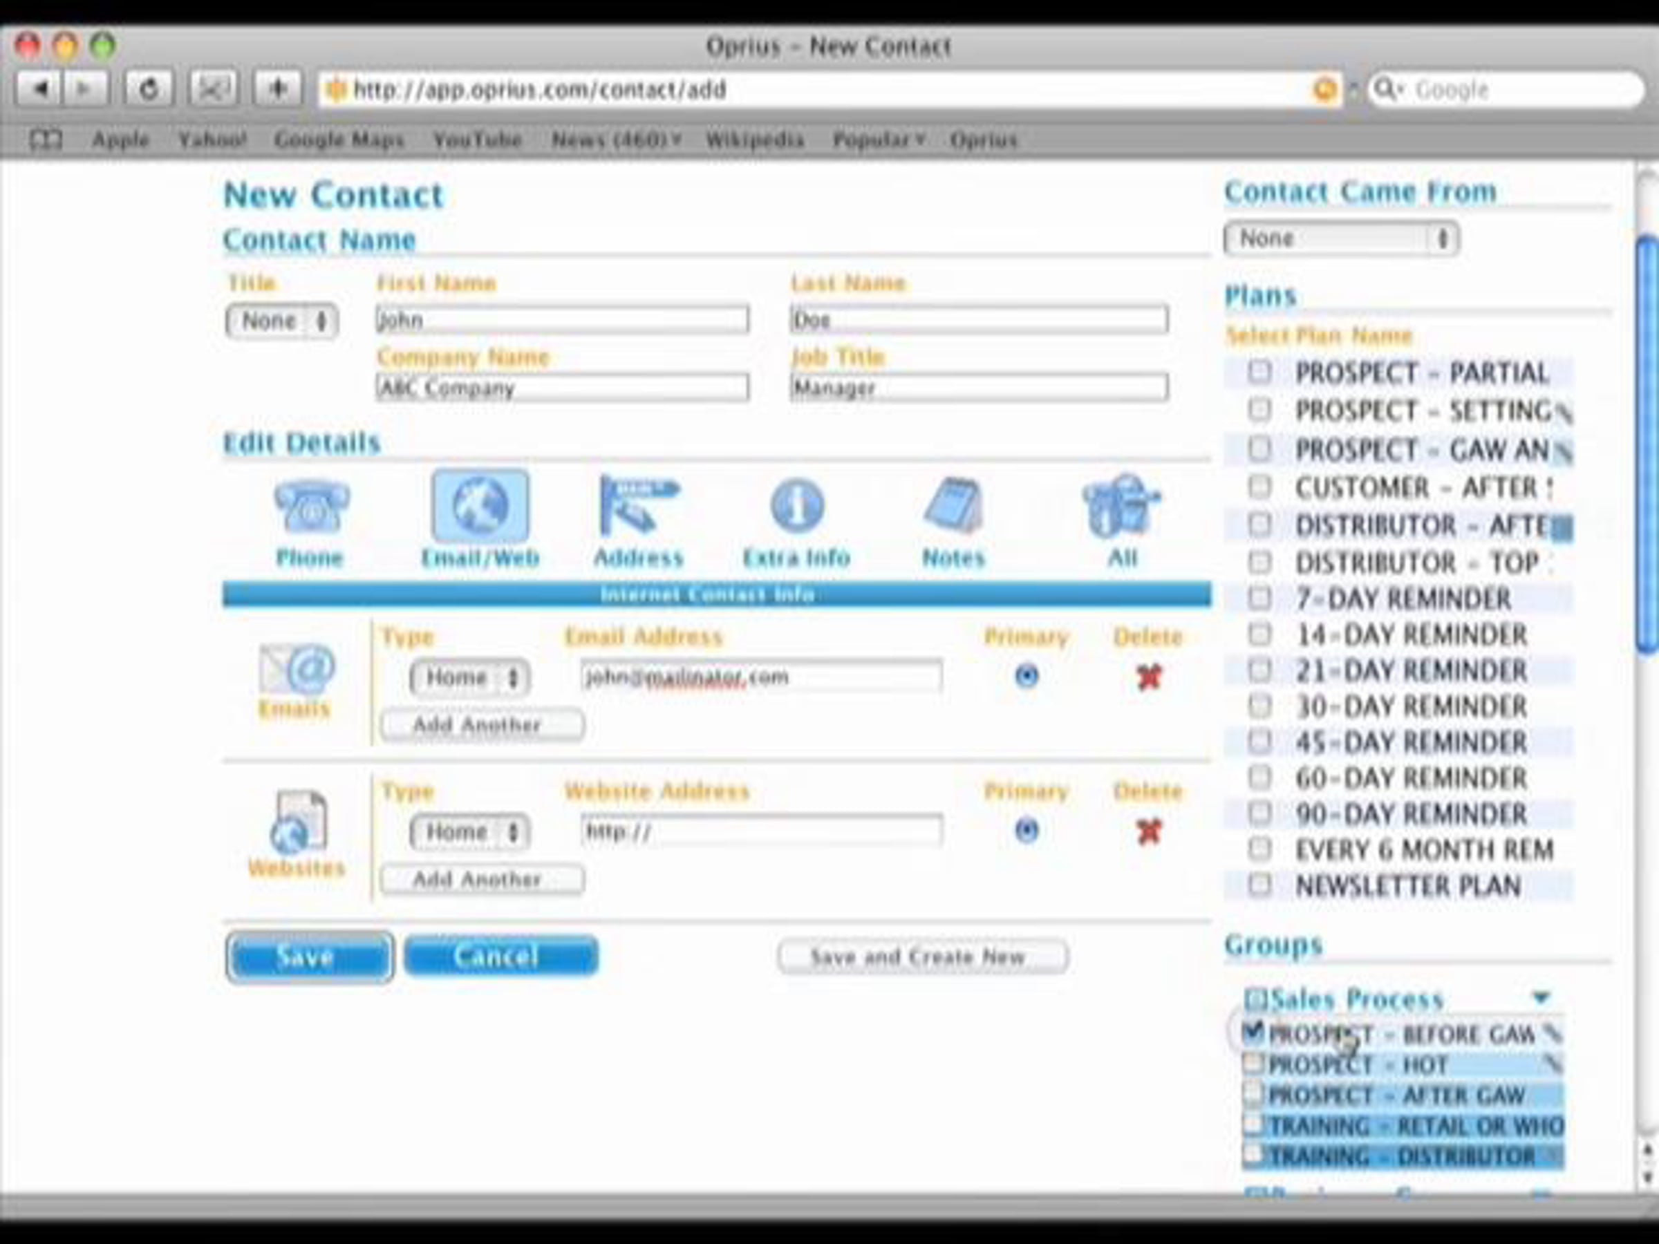The width and height of the screenshot is (1659, 1244).
Task: Collapse the Sales Process group arrow
Action: (1541, 997)
